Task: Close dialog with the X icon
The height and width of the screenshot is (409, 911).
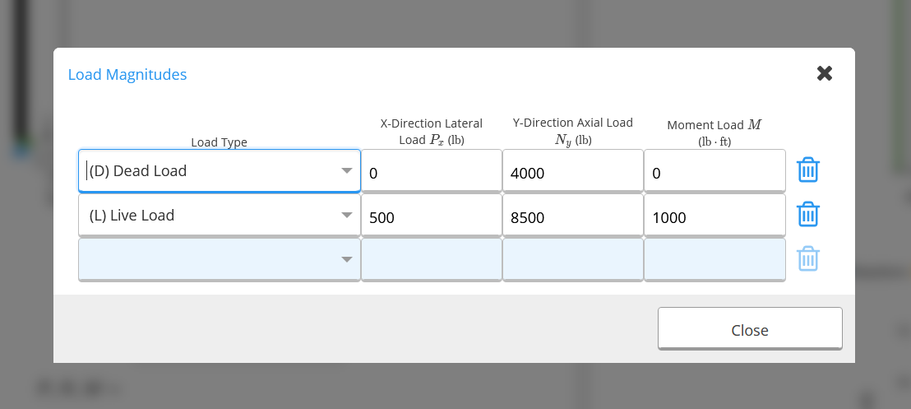Action: click(x=825, y=73)
